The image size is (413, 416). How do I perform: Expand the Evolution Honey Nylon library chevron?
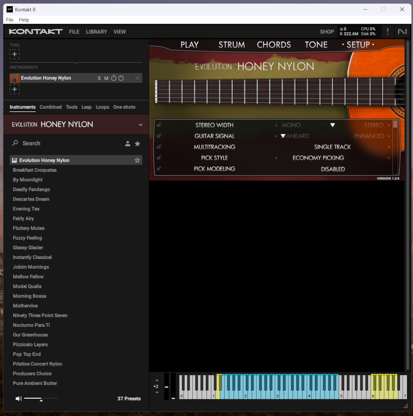[140, 125]
